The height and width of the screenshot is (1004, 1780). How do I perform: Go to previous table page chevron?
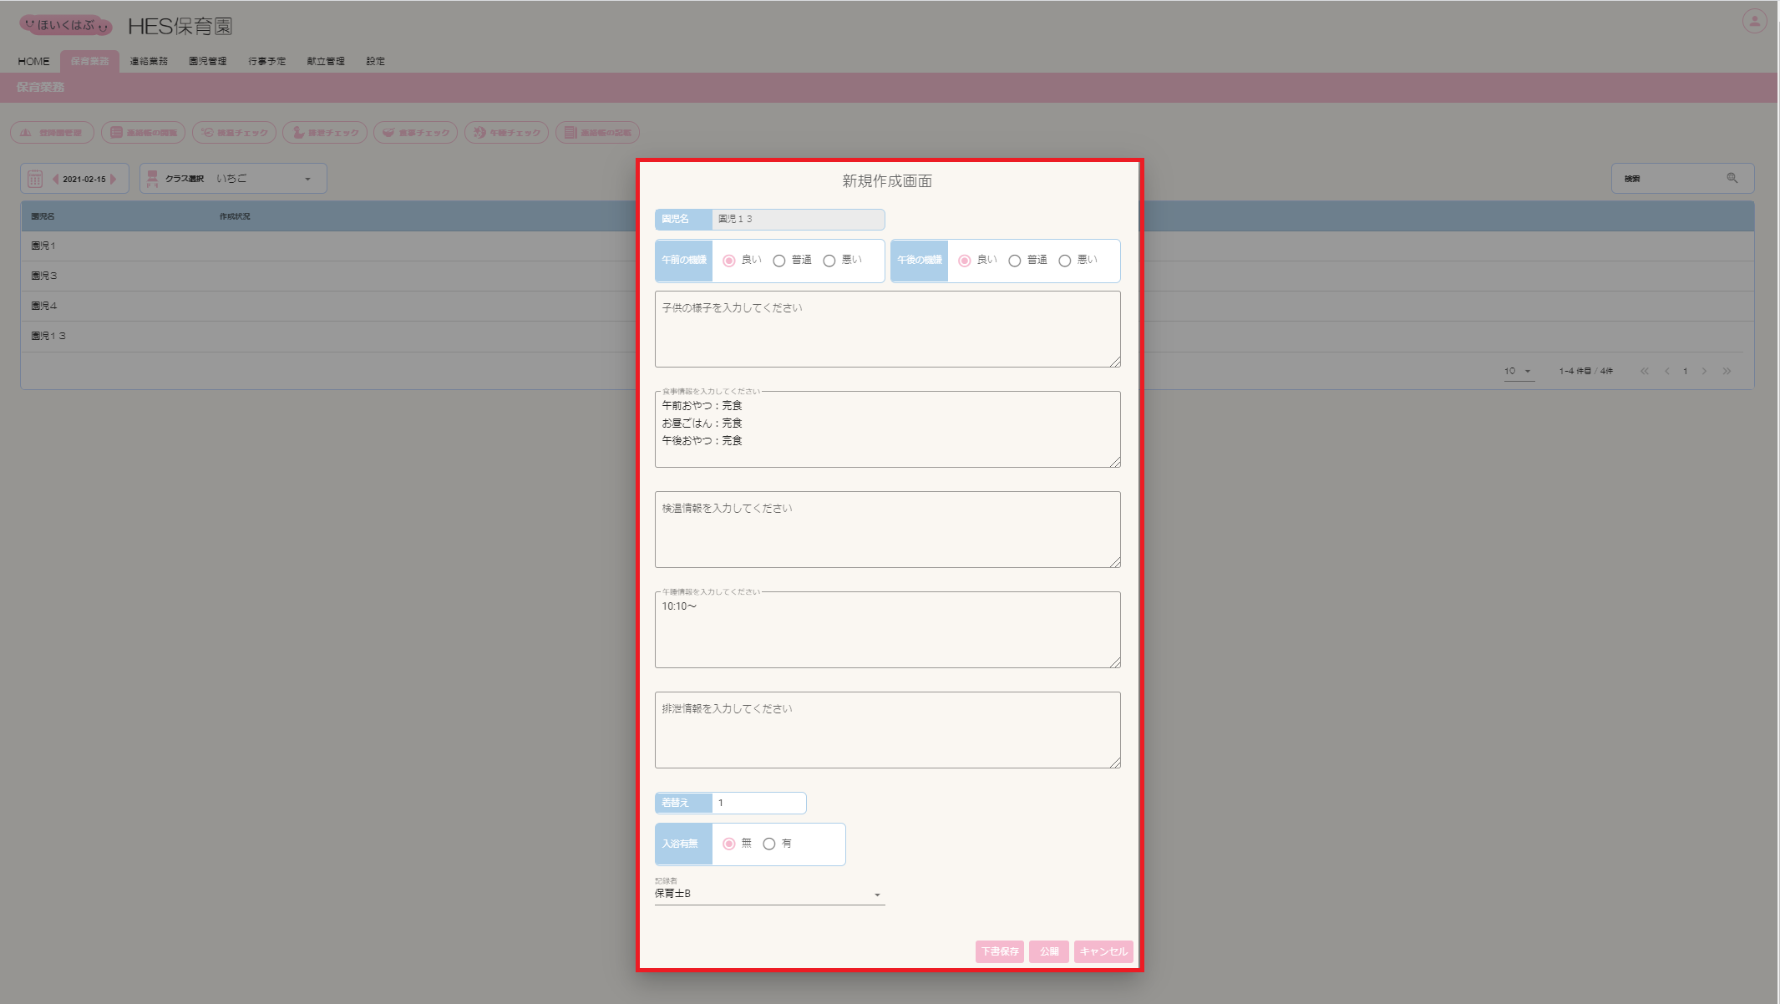pos(1666,371)
